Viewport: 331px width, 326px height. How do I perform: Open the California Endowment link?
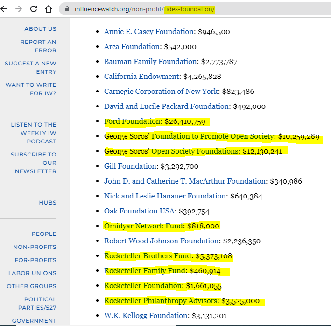[141, 77]
